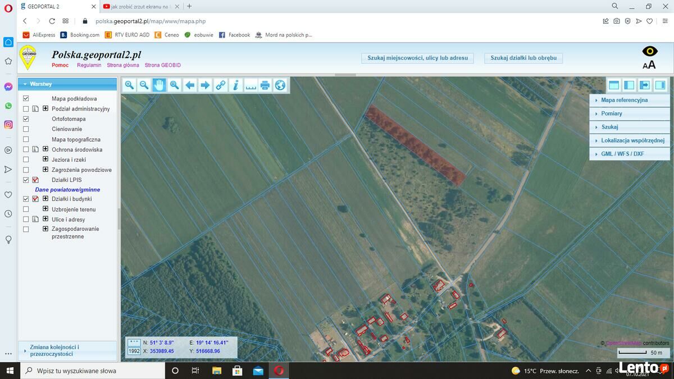Click red check icon beside Działki i budynki
Viewport: 674px width, 379px height.
point(35,199)
